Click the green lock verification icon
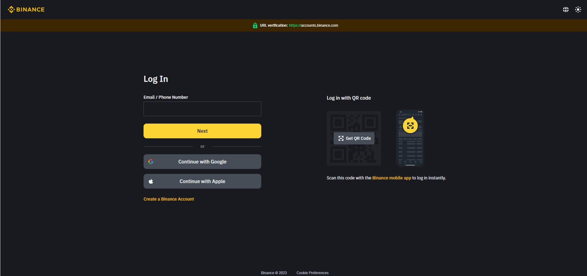Viewport: 587px width, 276px height. pyautogui.click(x=255, y=25)
